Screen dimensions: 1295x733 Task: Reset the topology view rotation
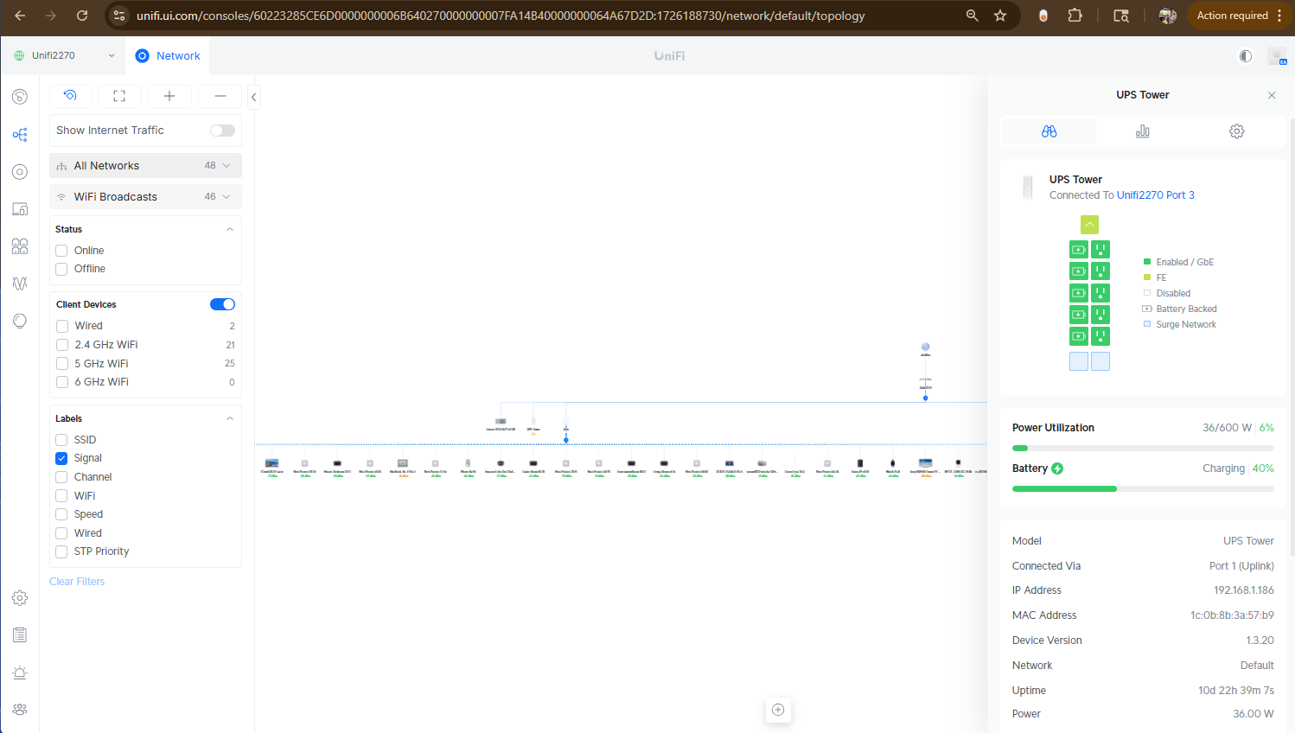coord(70,96)
